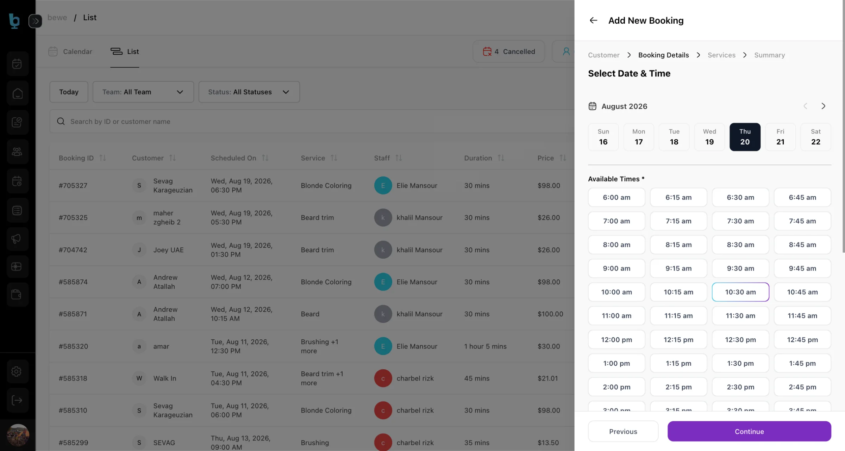Select the 6:00 am time slot
This screenshot has height=451, width=845.
(616, 197)
